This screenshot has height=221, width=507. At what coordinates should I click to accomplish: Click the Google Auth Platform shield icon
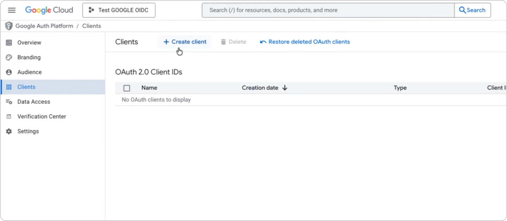click(x=8, y=26)
